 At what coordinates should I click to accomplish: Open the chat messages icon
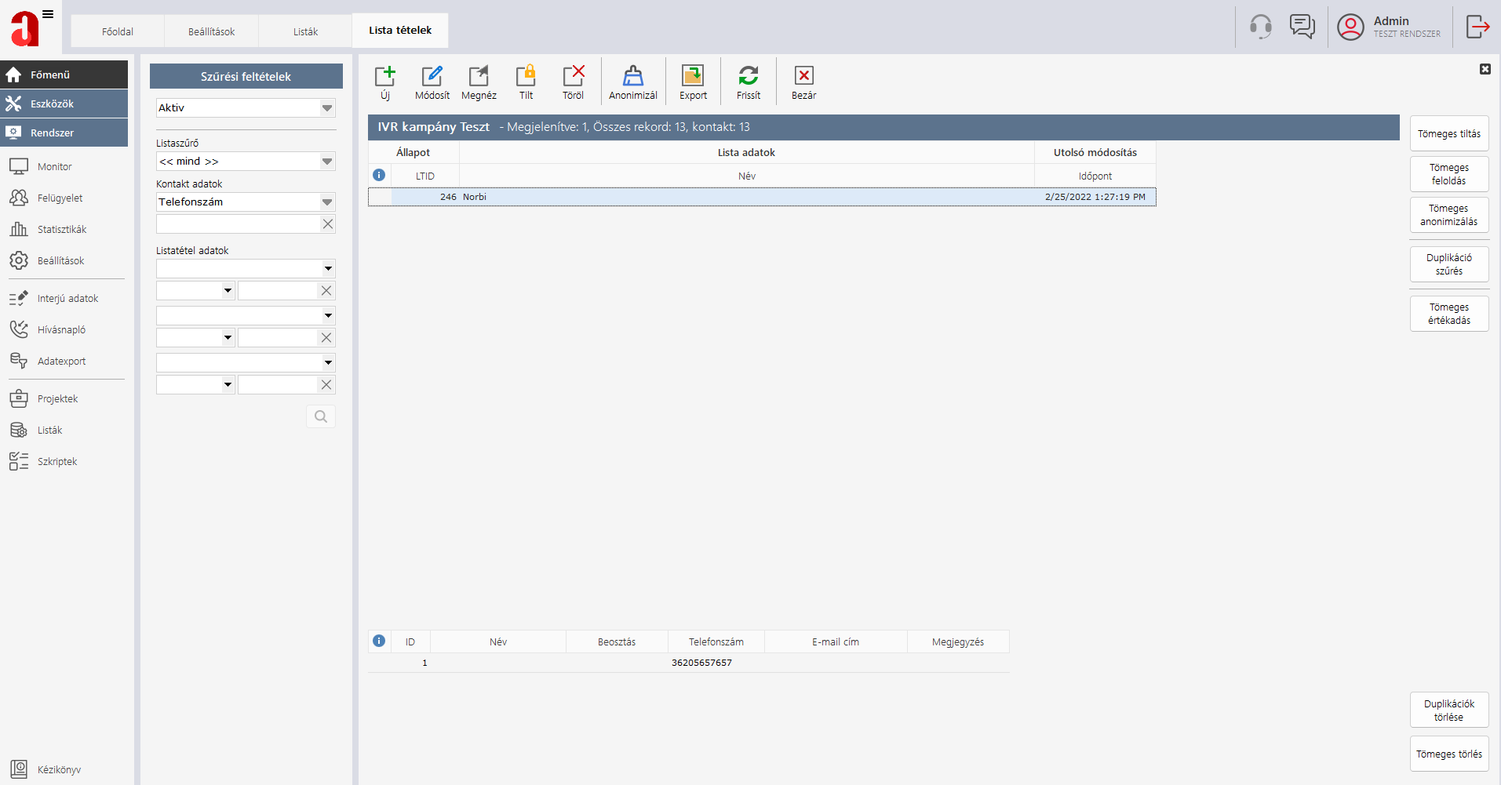(x=1302, y=27)
